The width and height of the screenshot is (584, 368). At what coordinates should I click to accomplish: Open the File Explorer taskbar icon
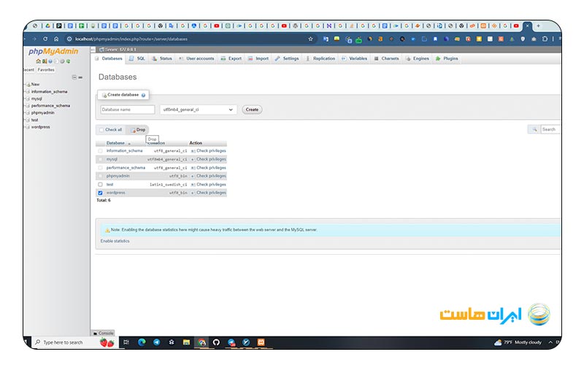tap(186, 342)
